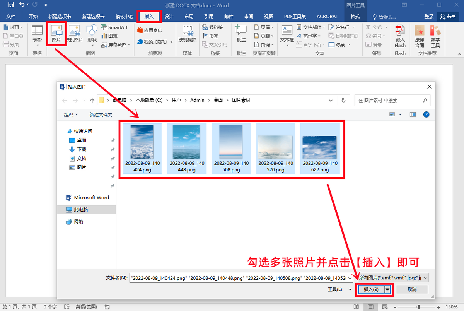
Task: Open the Review 审阅 tab
Action: point(249,17)
